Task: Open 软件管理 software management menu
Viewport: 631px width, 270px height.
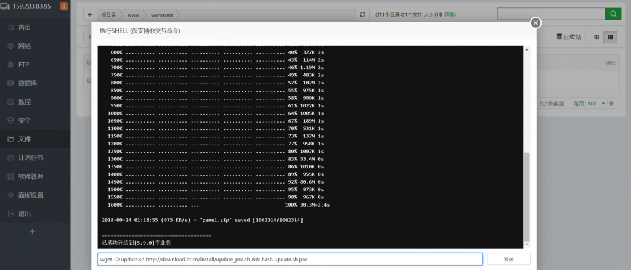Action: [31, 177]
